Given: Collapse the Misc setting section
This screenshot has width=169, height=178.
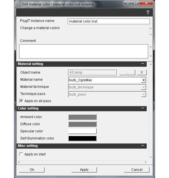Looking at the screenshot, I should point(143,145).
